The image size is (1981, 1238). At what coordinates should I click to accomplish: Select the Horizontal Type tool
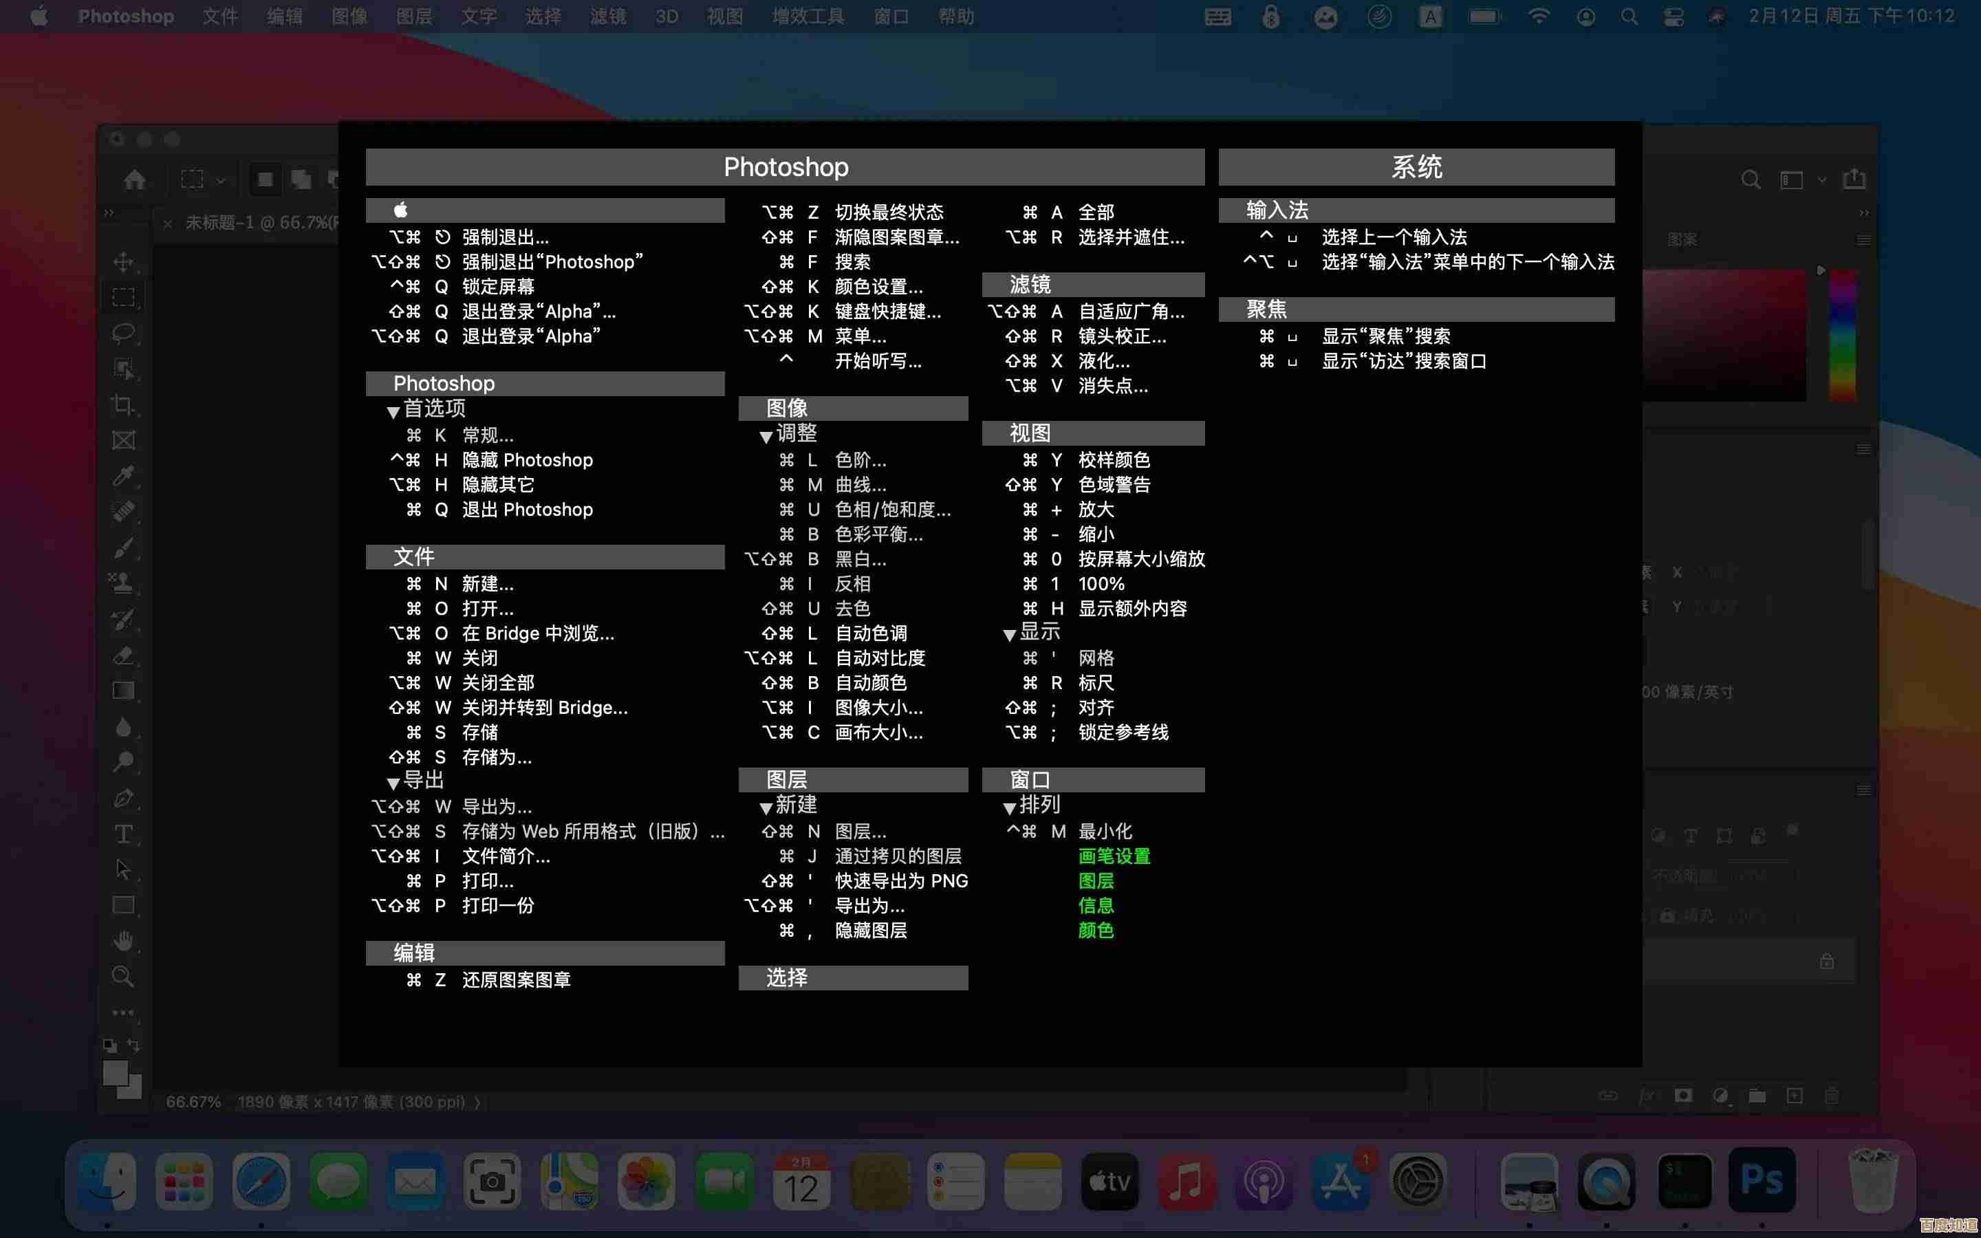[124, 834]
